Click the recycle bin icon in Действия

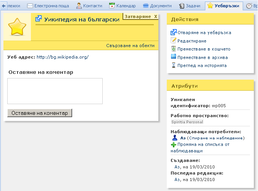(174, 49)
